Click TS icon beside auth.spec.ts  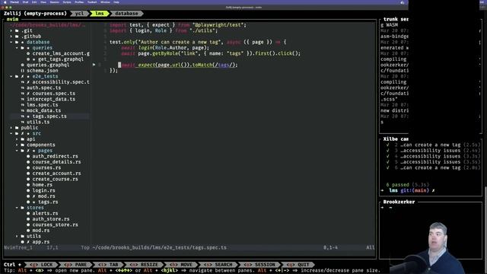(22, 88)
